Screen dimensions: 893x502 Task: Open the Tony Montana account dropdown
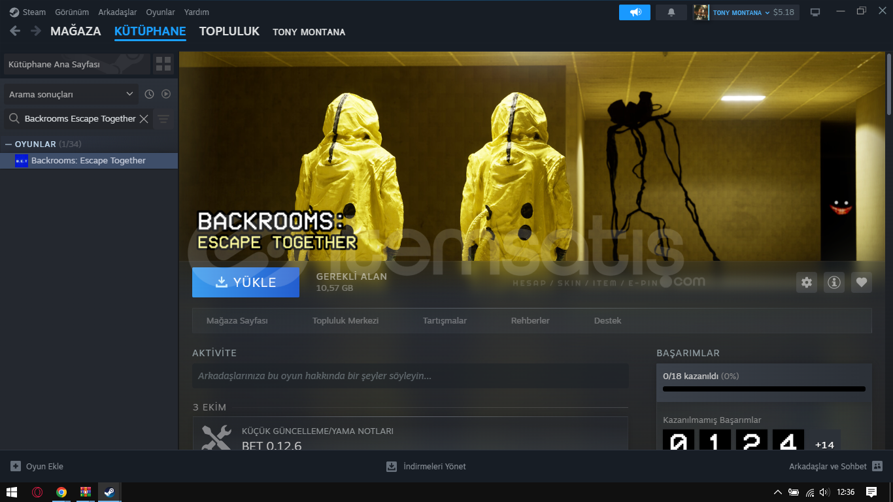[741, 12]
